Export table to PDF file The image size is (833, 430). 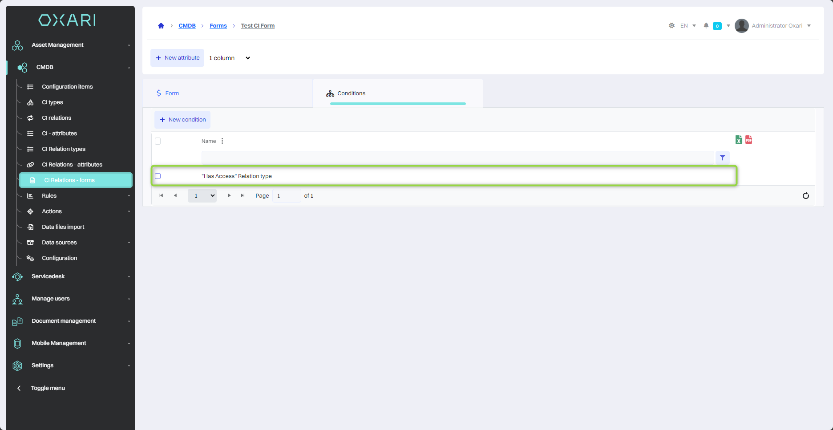click(749, 140)
